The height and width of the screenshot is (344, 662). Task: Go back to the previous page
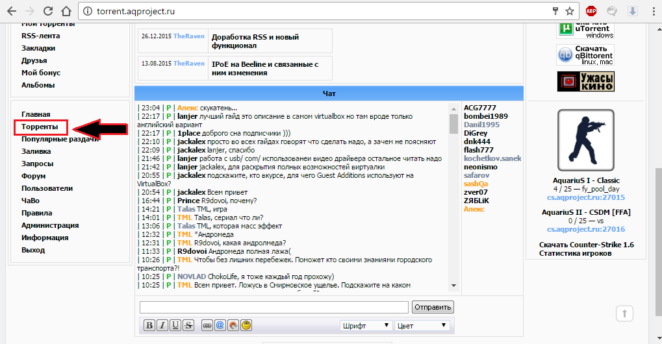pyautogui.click(x=12, y=12)
